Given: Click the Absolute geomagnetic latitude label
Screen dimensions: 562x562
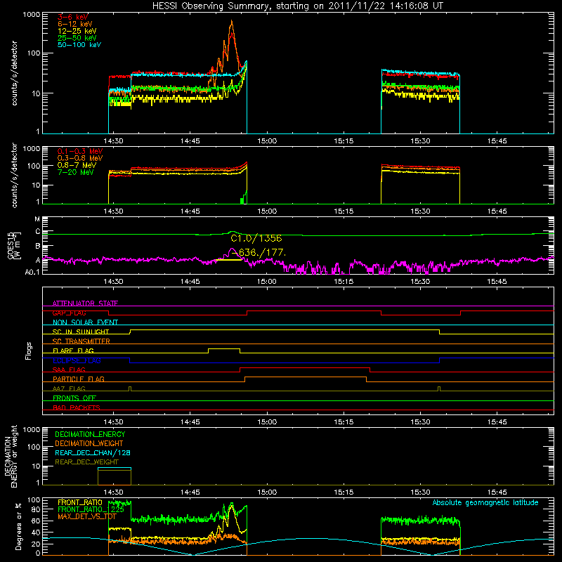Looking at the screenshot, I should click(x=485, y=502).
